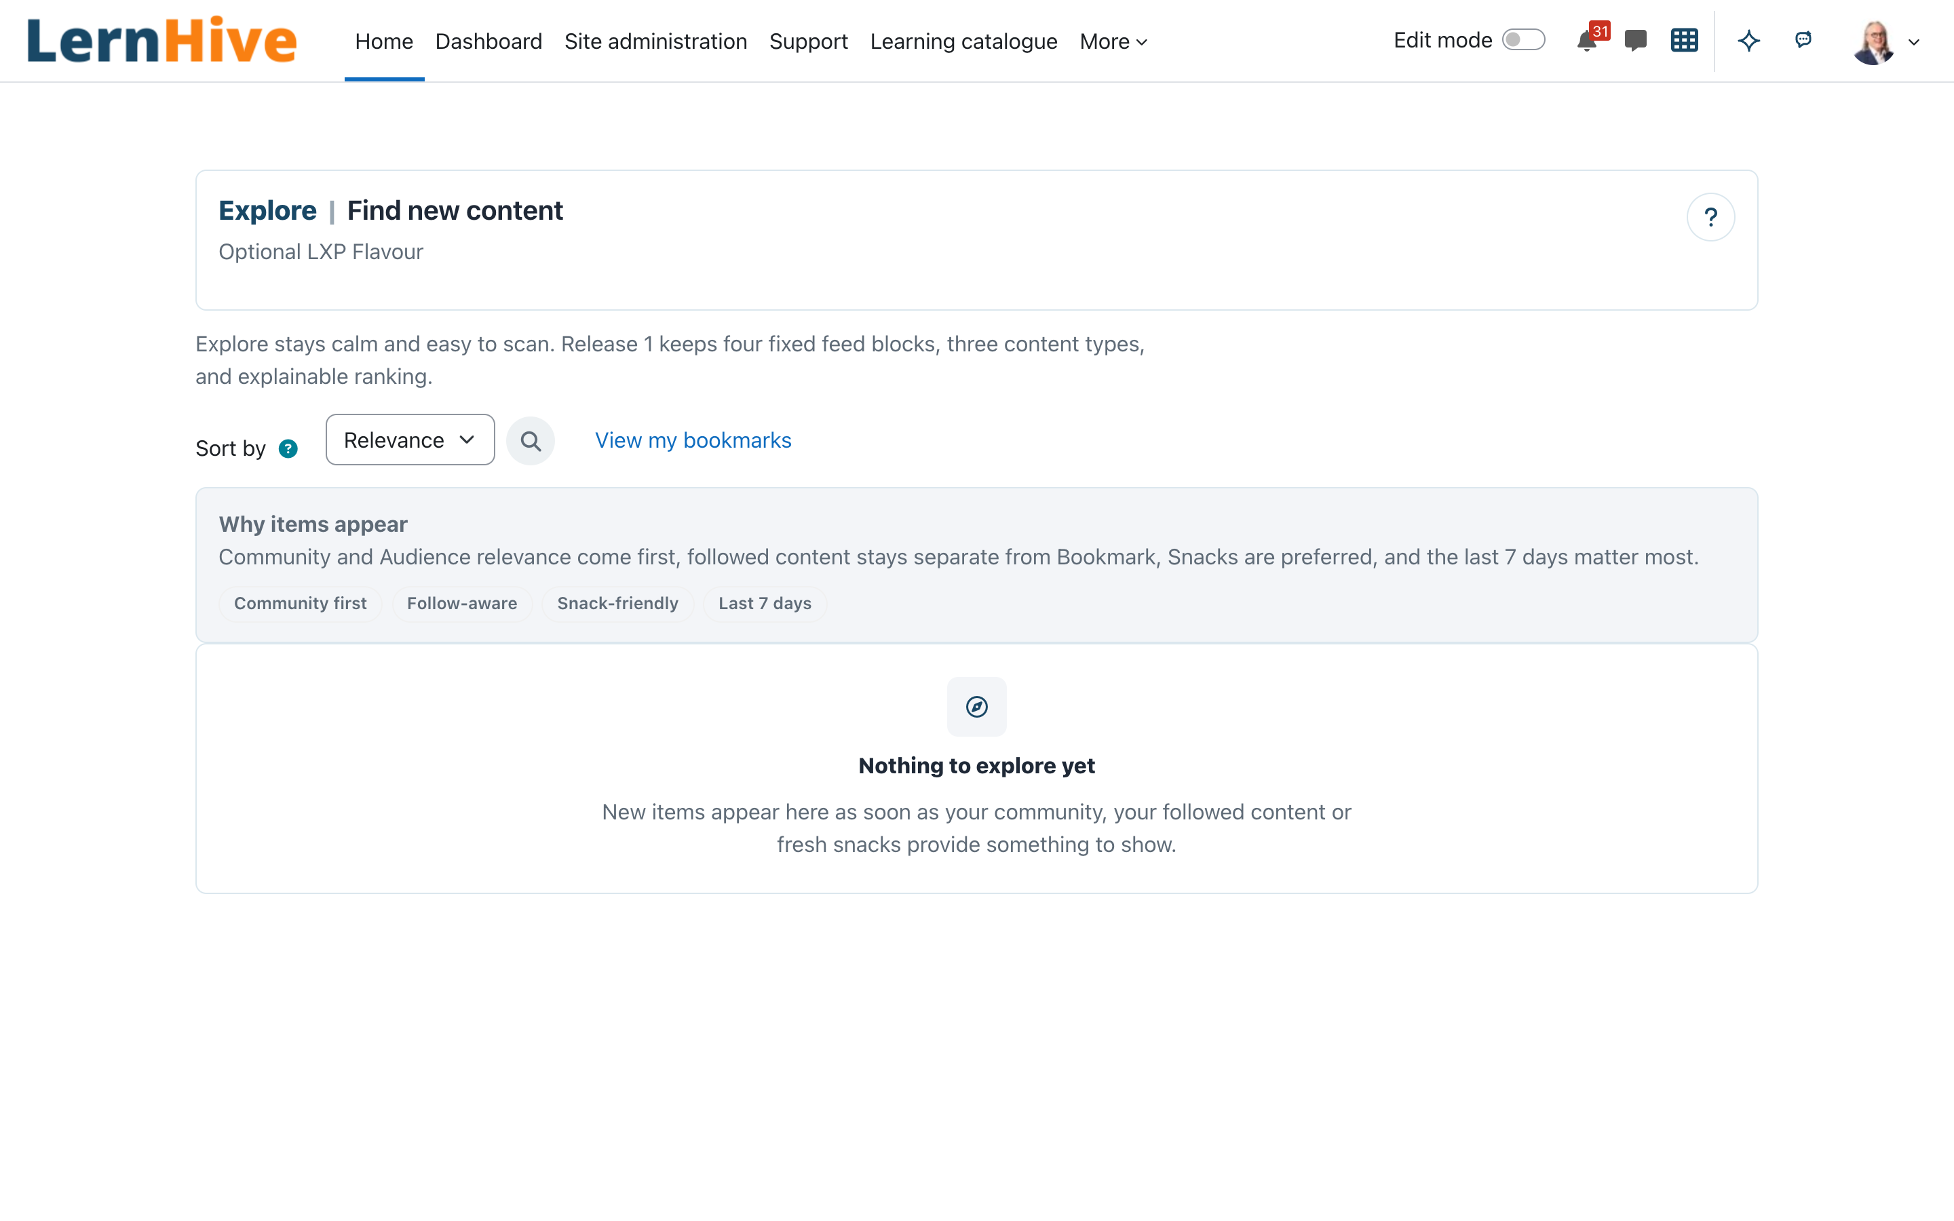This screenshot has height=1221, width=1954.
Task: Click the 'Nothing to explore yet' text
Action: click(976, 766)
